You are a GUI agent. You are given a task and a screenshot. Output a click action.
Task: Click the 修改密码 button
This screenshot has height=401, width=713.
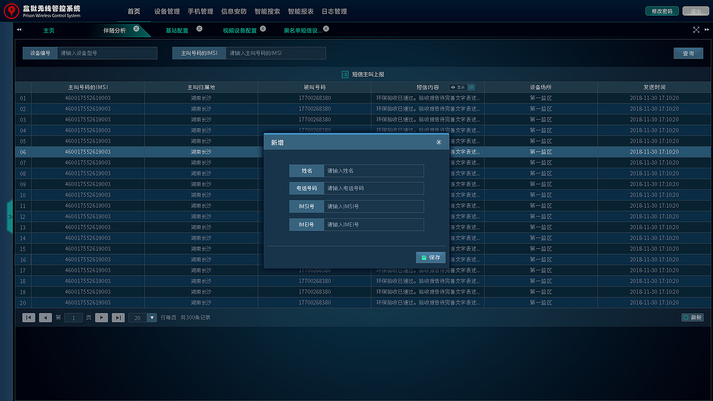pyautogui.click(x=662, y=11)
